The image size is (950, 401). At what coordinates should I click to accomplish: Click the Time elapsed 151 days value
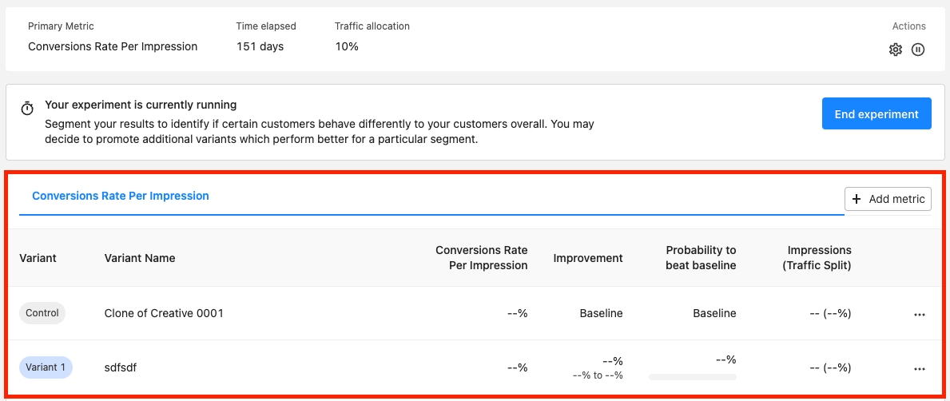260,46
